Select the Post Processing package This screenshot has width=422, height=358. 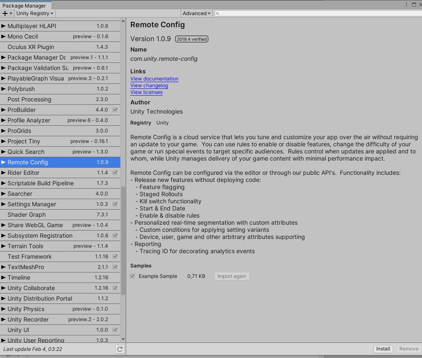click(x=60, y=99)
